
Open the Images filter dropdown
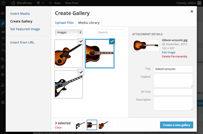click(x=69, y=32)
